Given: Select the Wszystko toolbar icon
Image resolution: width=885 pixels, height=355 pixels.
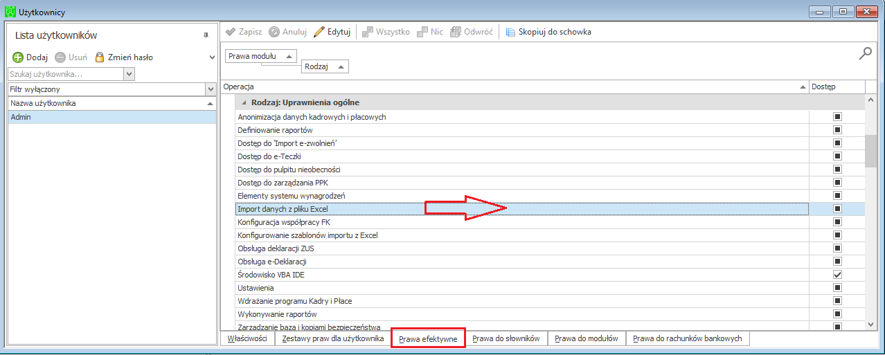Looking at the screenshot, I should click(368, 32).
